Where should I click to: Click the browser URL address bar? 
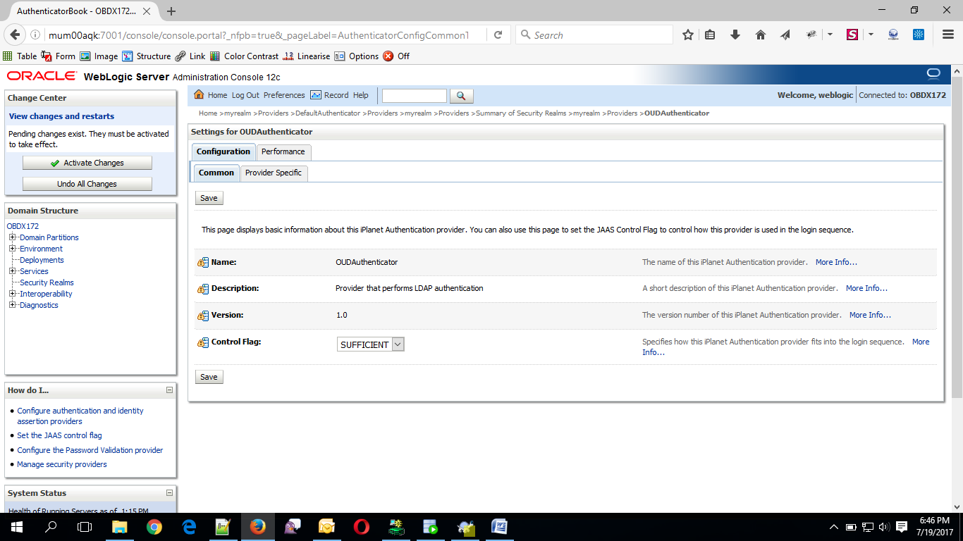click(259, 35)
